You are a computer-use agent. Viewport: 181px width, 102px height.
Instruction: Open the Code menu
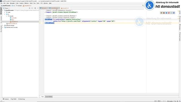pos(17,3)
